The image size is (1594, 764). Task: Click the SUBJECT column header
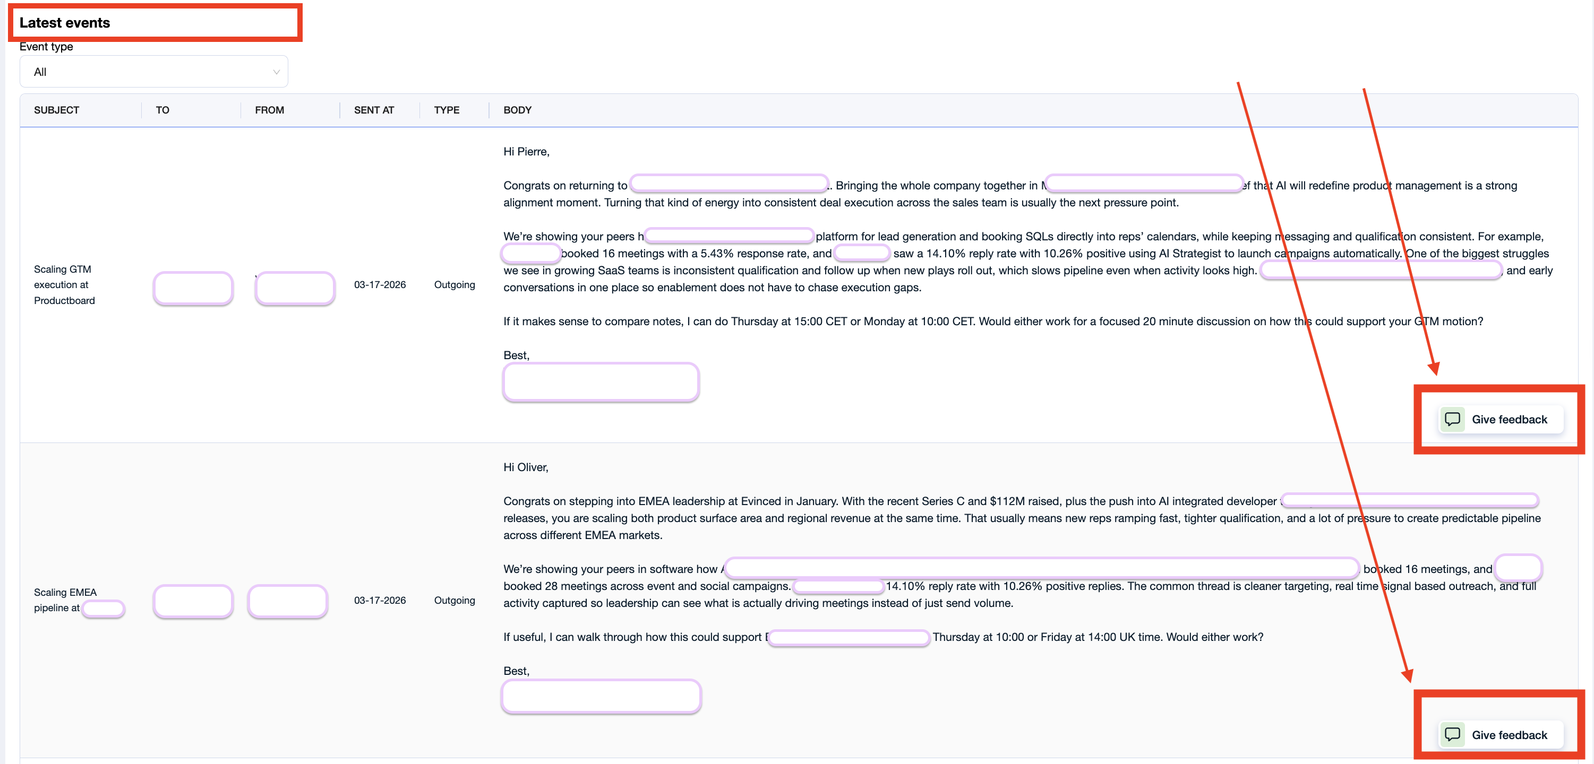point(56,110)
